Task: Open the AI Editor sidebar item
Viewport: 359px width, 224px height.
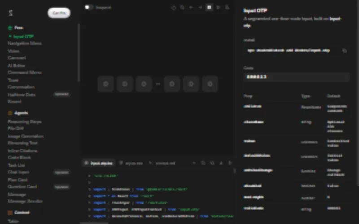Action: [x=16, y=65]
